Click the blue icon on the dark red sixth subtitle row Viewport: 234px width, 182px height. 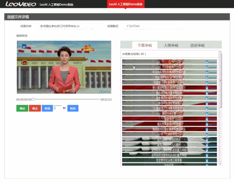click(x=207, y=88)
